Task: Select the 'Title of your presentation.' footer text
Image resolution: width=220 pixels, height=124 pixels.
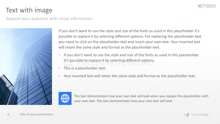Action: click(37, 114)
